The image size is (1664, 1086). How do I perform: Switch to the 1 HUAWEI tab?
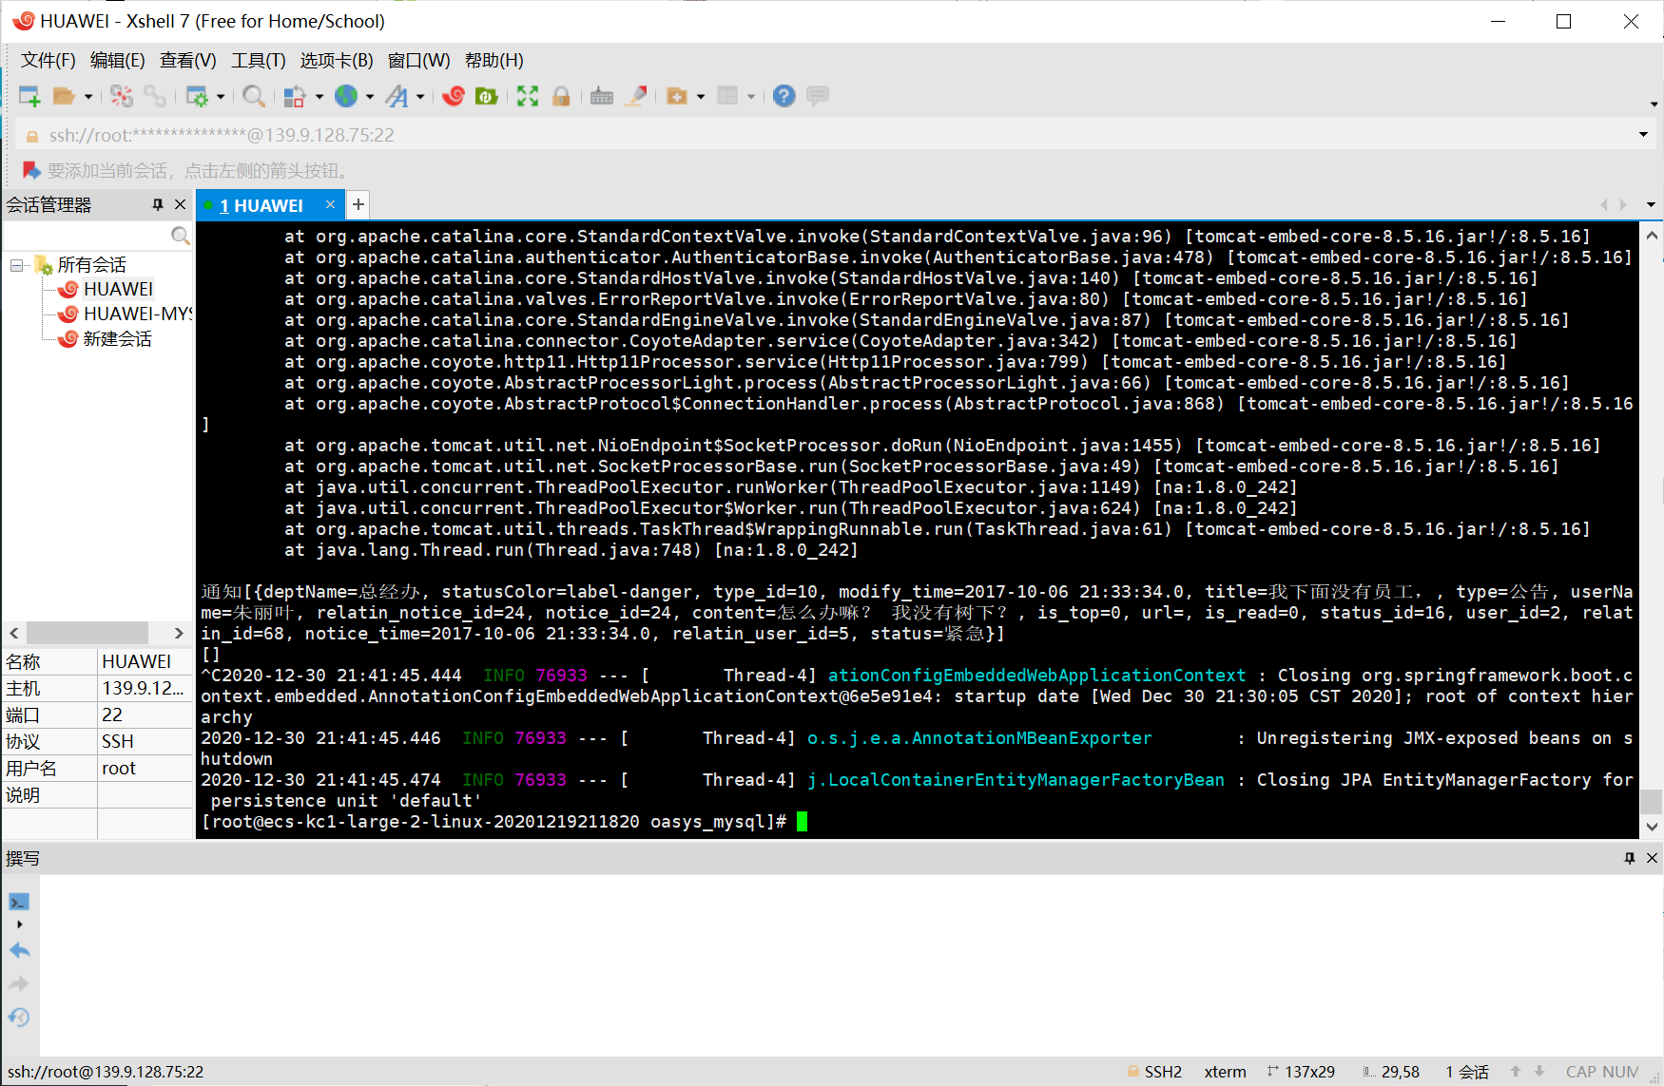(261, 205)
